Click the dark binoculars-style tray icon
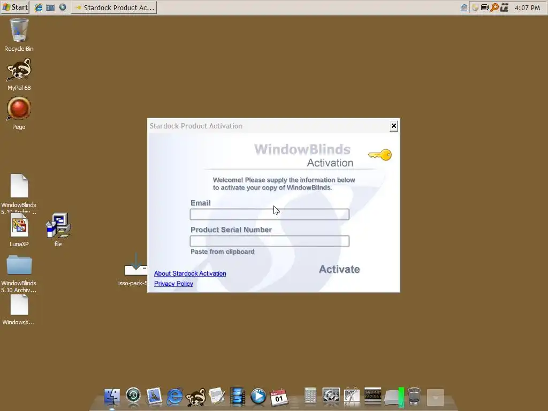Screen dimensions: 548x411 tap(504, 7)
